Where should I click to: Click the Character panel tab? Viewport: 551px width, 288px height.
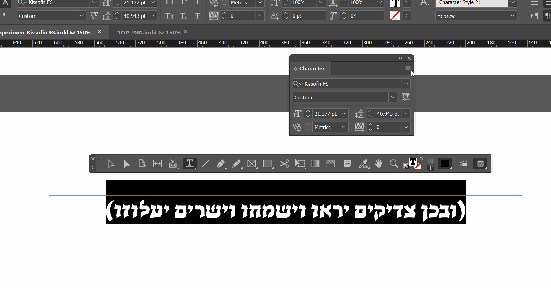311,68
